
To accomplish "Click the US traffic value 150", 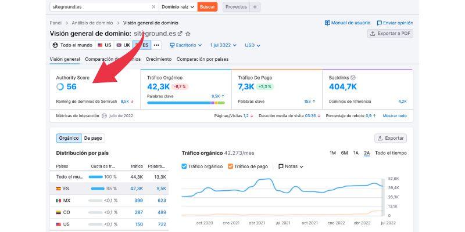I will tap(139, 224).
